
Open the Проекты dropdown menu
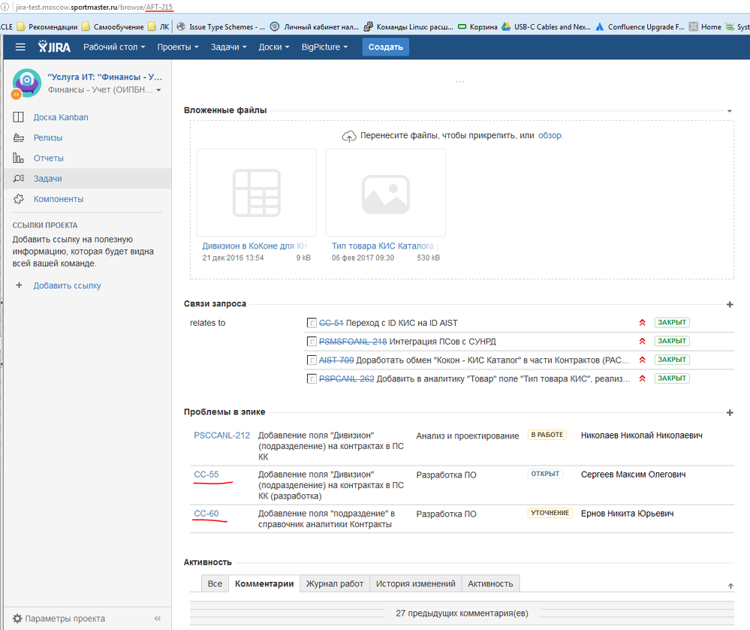(x=177, y=47)
